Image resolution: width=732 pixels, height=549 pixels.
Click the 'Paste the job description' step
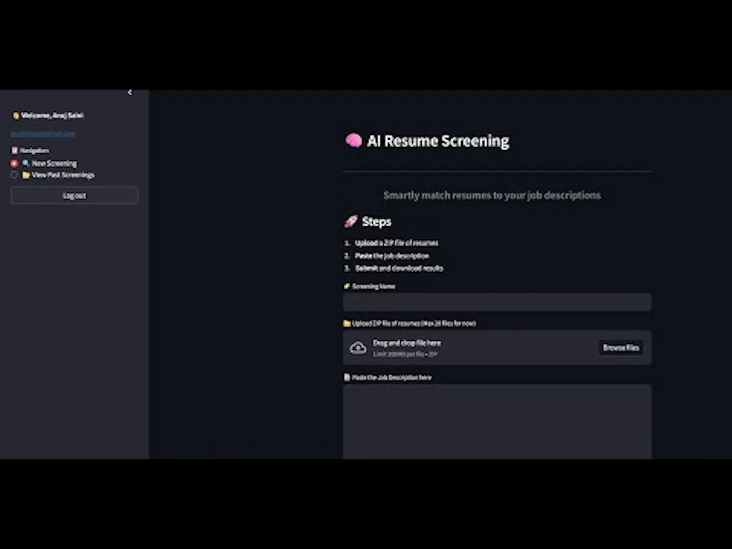[392, 256]
